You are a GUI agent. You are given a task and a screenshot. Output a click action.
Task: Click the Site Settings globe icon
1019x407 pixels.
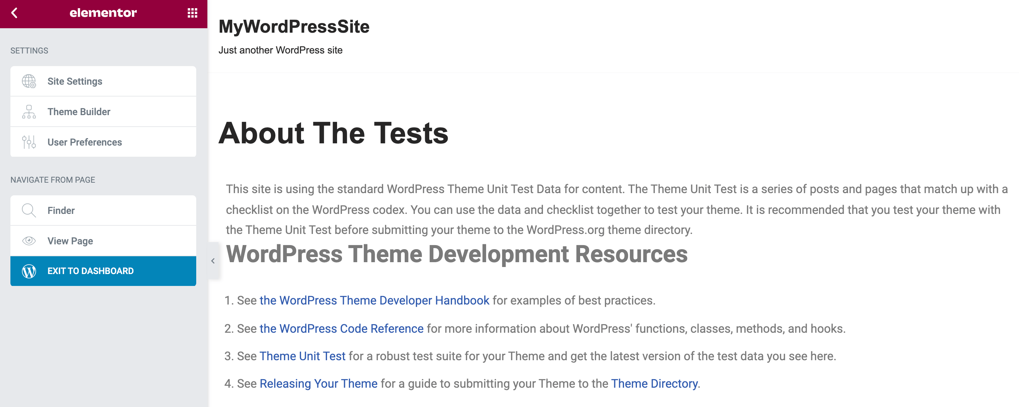[29, 81]
